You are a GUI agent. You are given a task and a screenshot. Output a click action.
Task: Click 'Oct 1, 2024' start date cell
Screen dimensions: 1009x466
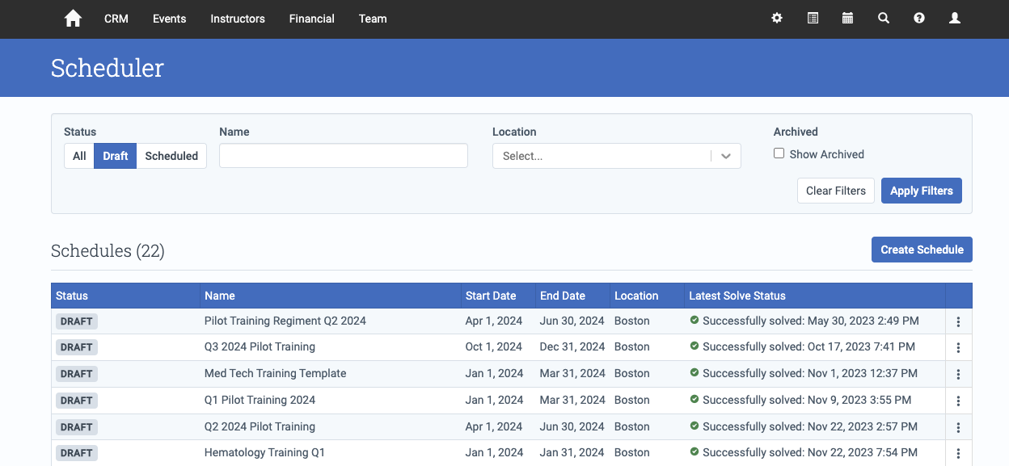pos(494,346)
